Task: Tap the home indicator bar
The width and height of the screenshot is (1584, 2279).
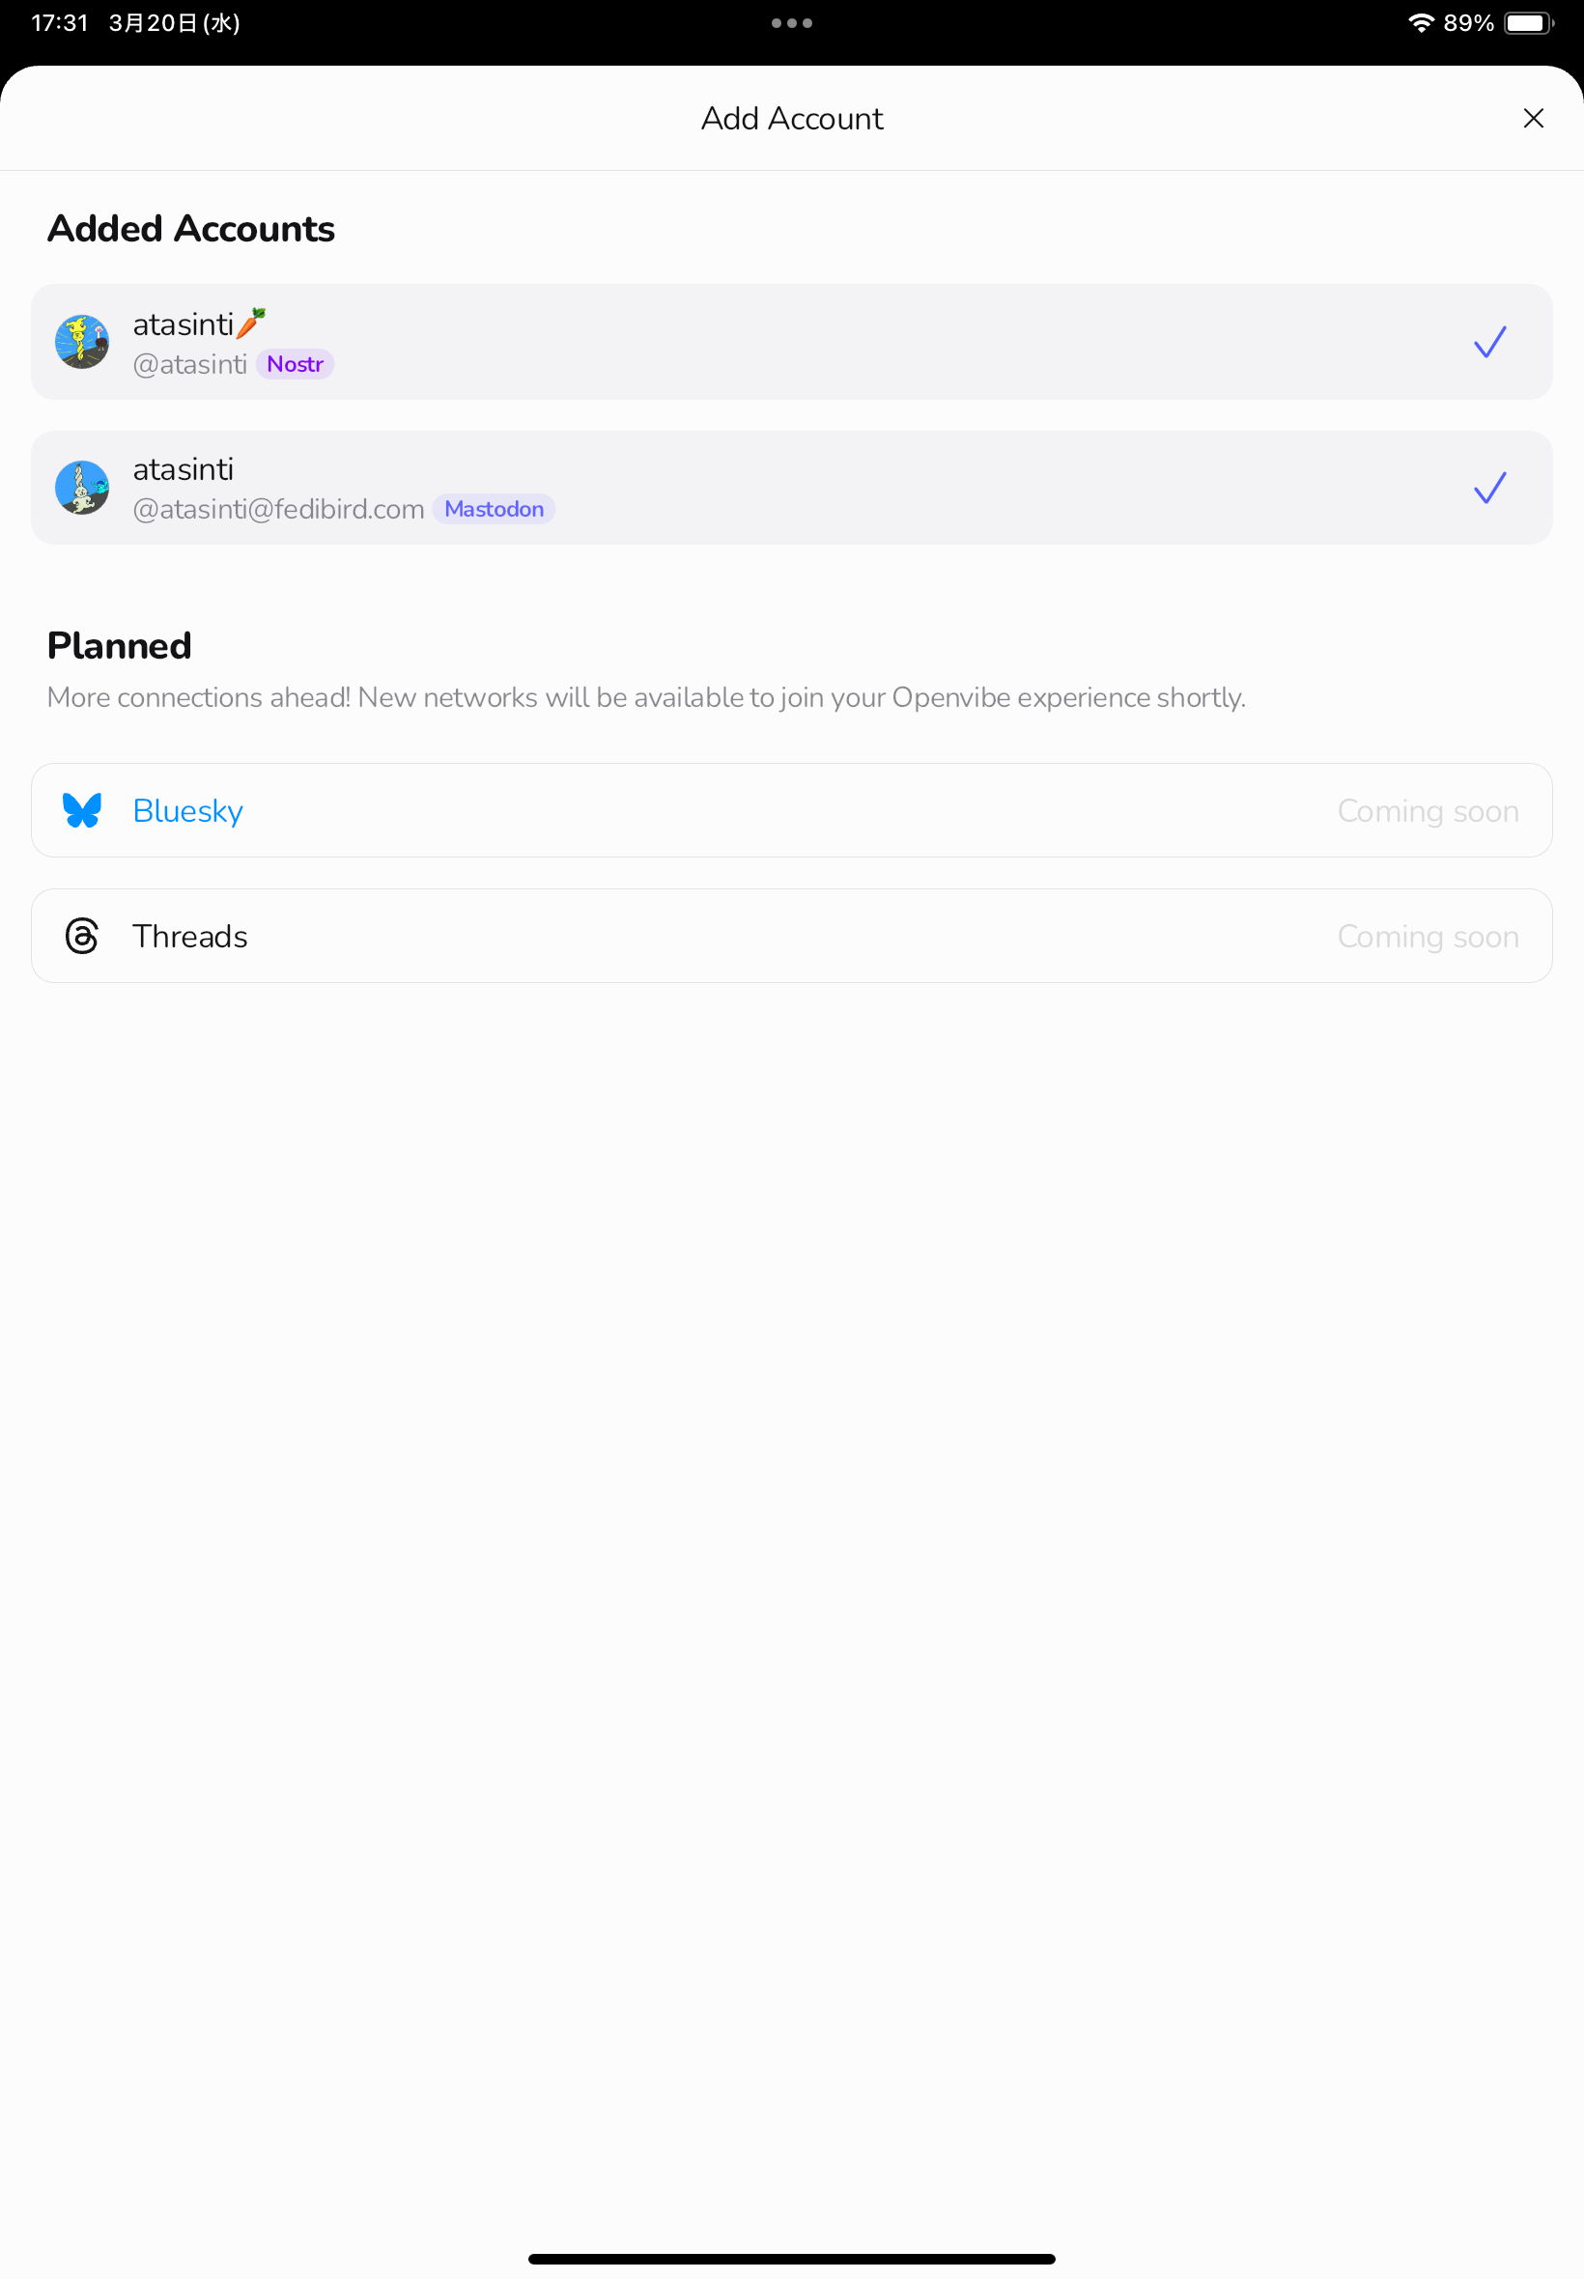Action: tap(792, 2259)
